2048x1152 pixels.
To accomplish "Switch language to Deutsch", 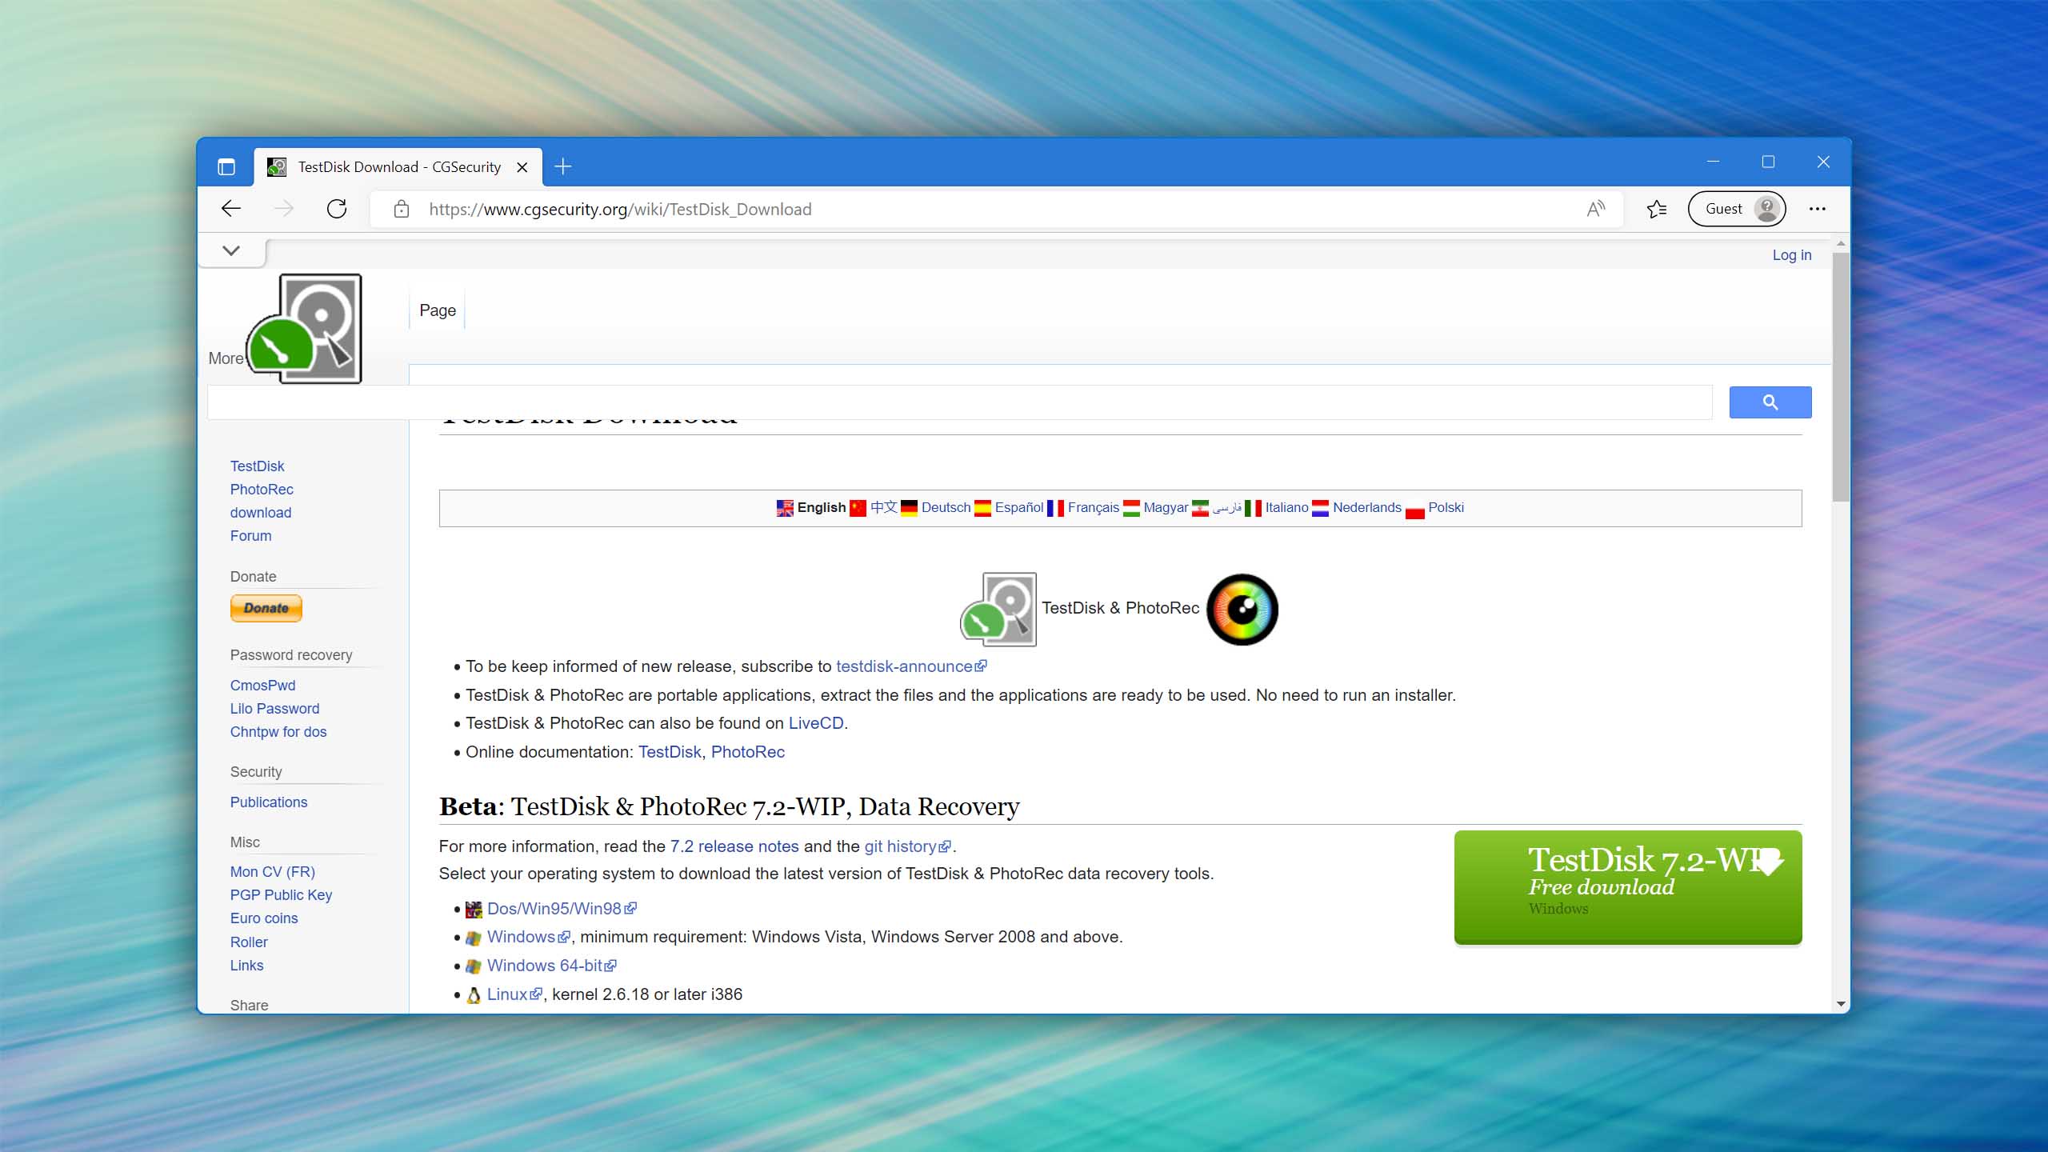I will click(946, 507).
